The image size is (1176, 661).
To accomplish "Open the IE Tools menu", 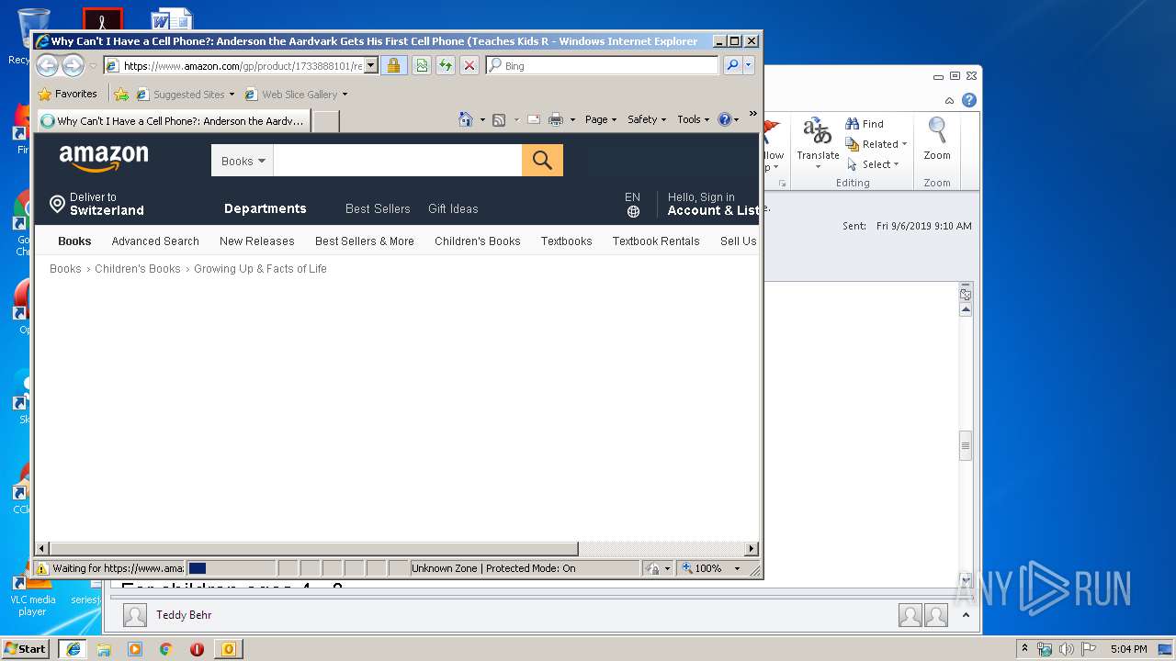I will tap(694, 119).
